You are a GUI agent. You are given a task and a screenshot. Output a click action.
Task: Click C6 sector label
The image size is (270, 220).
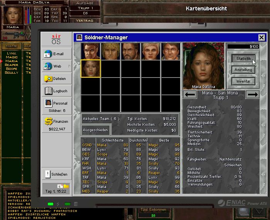(x=85, y=13)
